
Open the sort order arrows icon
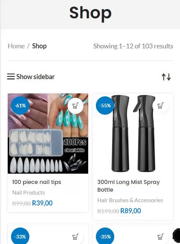(166, 77)
